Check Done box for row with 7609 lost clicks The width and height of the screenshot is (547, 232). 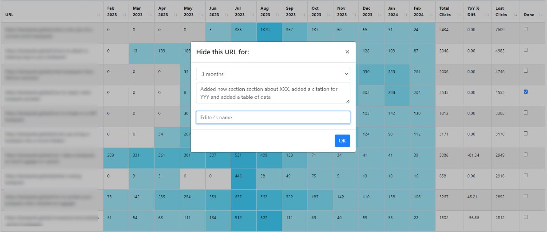pyautogui.click(x=526, y=29)
